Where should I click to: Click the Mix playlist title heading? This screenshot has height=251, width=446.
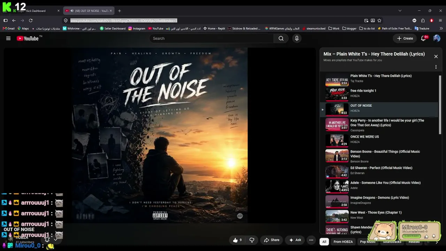(x=374, y=54)
